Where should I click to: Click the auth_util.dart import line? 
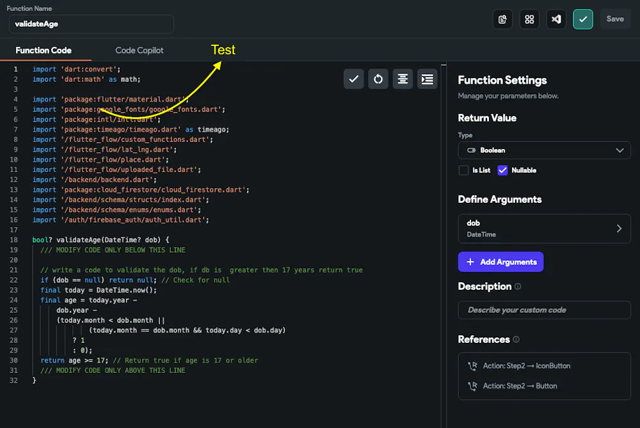point(120,220)
